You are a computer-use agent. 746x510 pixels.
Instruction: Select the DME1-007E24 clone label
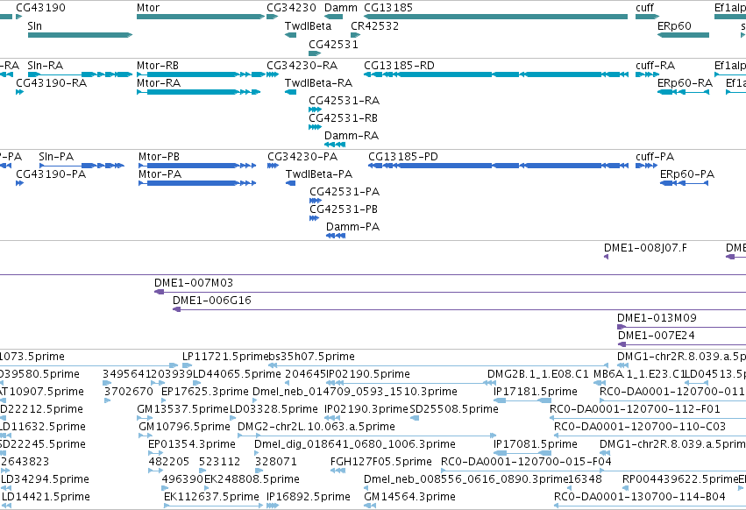click(x=656, y=336)
